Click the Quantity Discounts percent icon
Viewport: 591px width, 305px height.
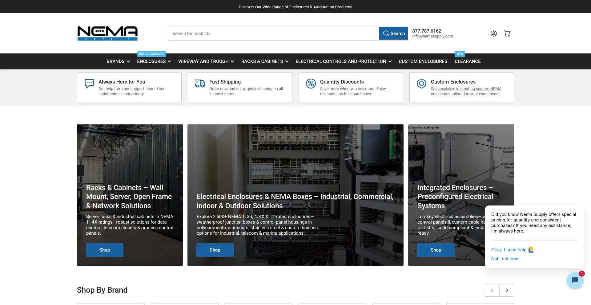(311, 84)
